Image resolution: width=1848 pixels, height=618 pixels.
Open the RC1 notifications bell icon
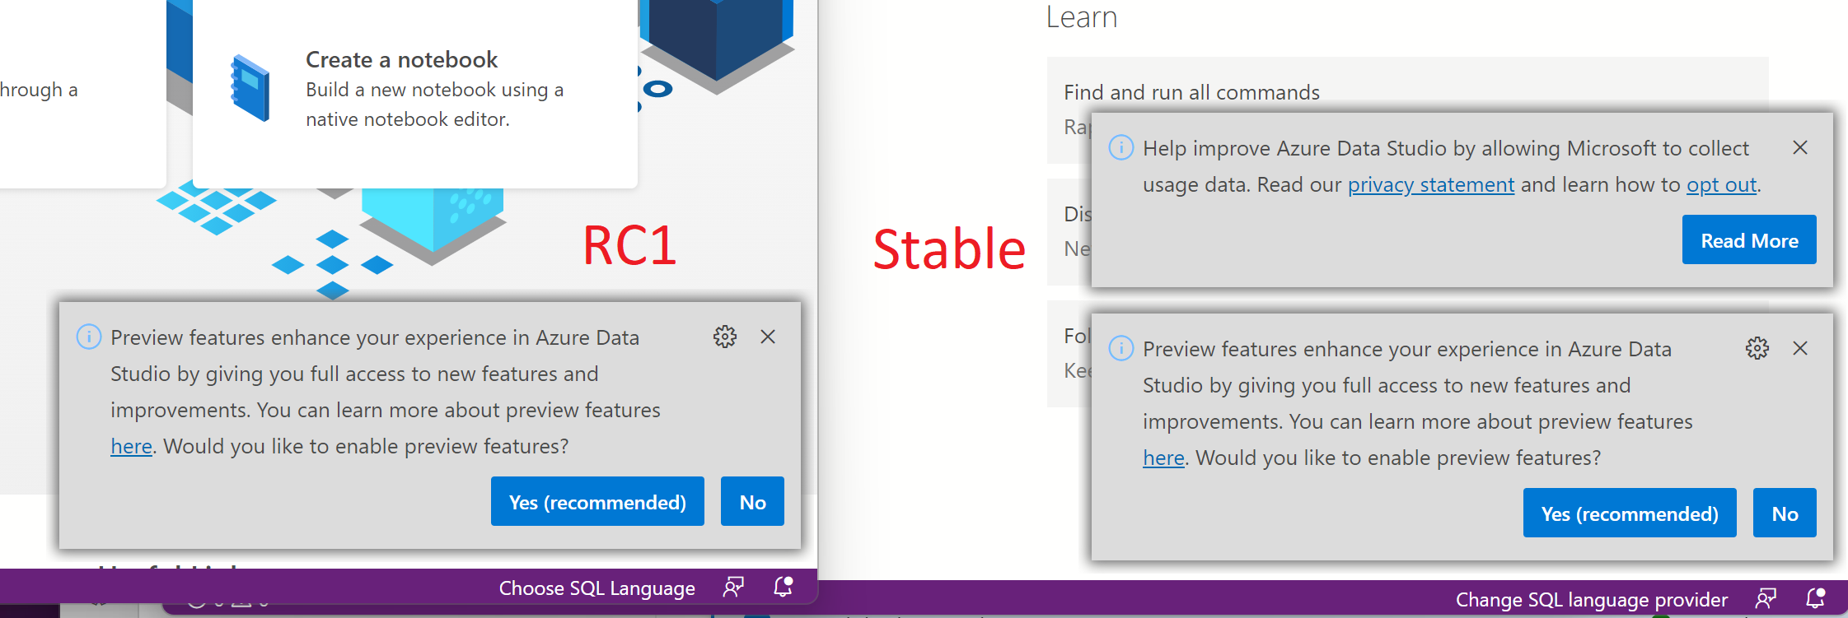784,587
